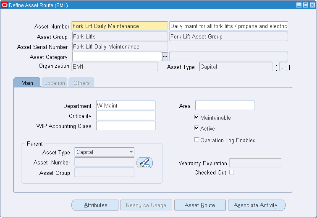This screenshot has width=317, height=218.
Task: Select the Main tab
Action: (x=27, y=83)
